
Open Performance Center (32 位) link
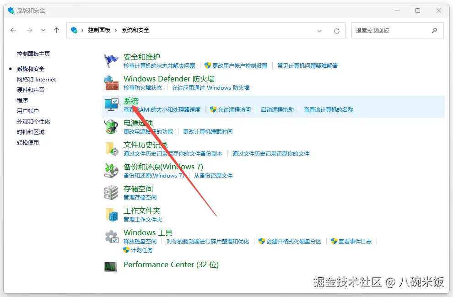171,265
